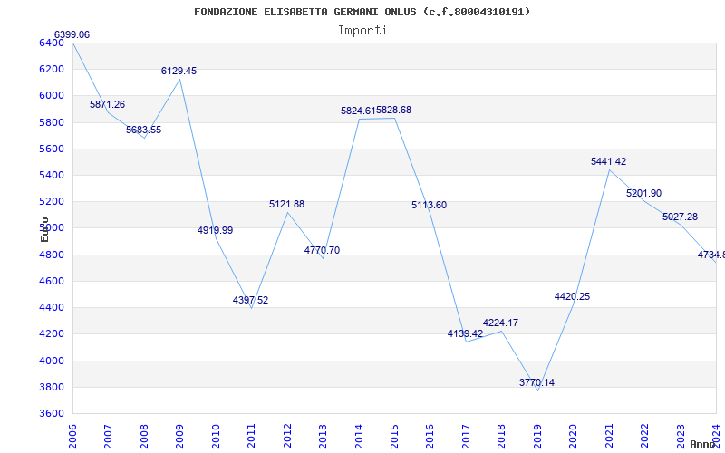The image size is (725, 453).
Task: Click the 2011 year axis label
Action: pyautogui.click(x=252, y=436)
